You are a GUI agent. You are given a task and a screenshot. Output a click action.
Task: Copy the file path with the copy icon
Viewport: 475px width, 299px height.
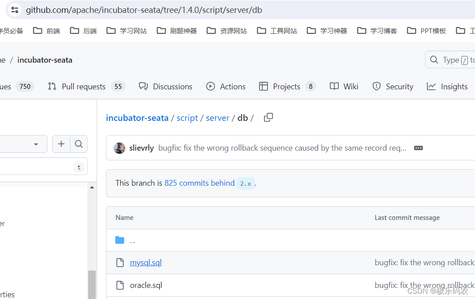coord(268,117)
